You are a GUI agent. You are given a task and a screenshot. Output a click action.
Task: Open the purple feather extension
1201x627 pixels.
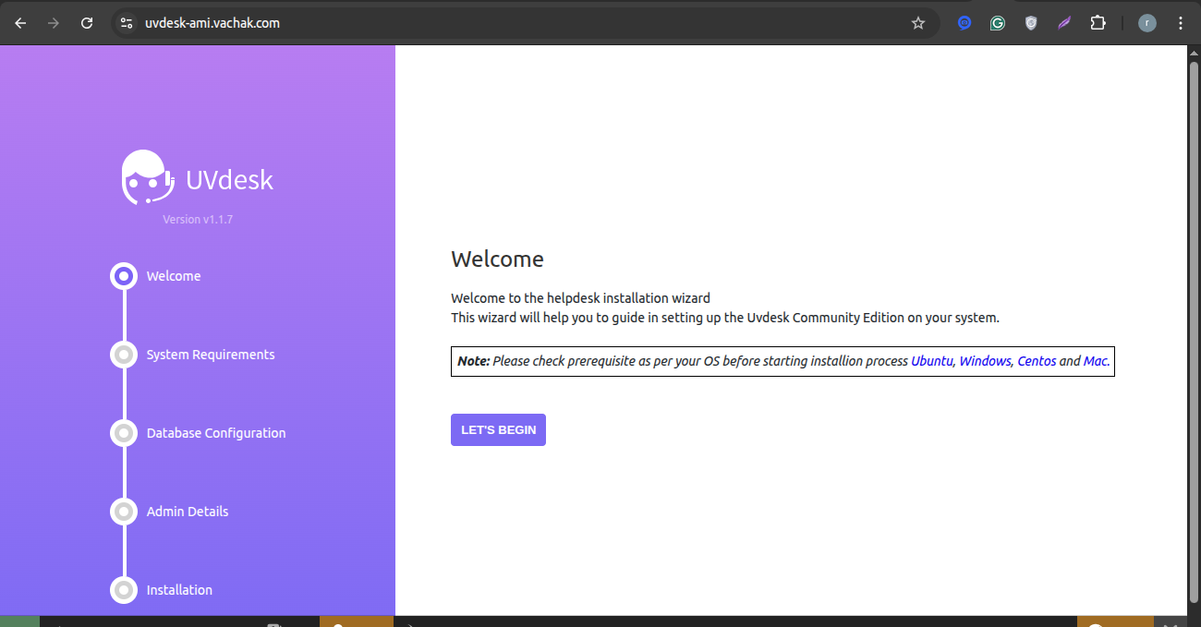point(1064,23)
